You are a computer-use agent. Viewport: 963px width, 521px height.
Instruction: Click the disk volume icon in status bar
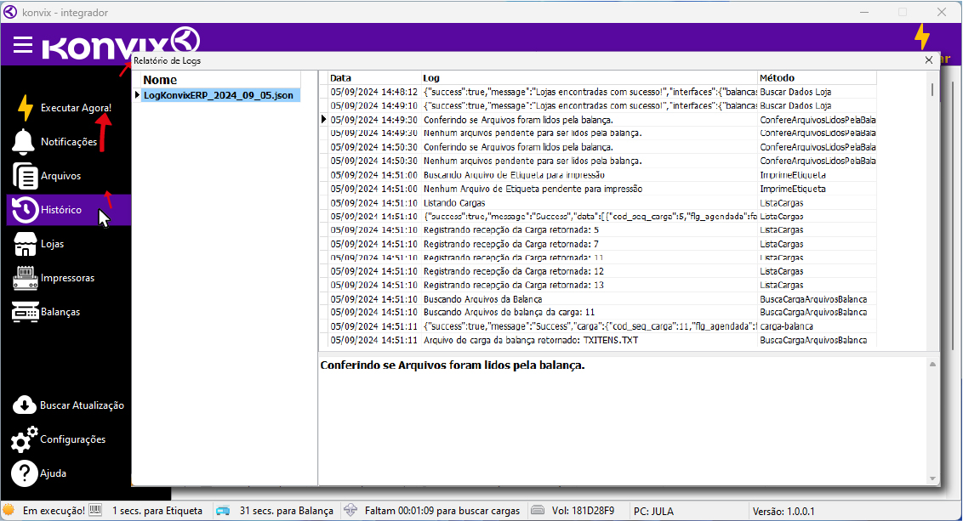[x=538, y=510]
